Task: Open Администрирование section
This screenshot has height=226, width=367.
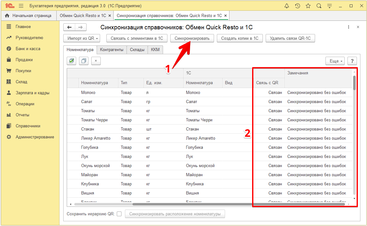Action: click(x=35, y=137)
